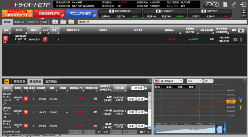Click the red A type icon
This screenshot has width=248, height=137.
[45, 40]
